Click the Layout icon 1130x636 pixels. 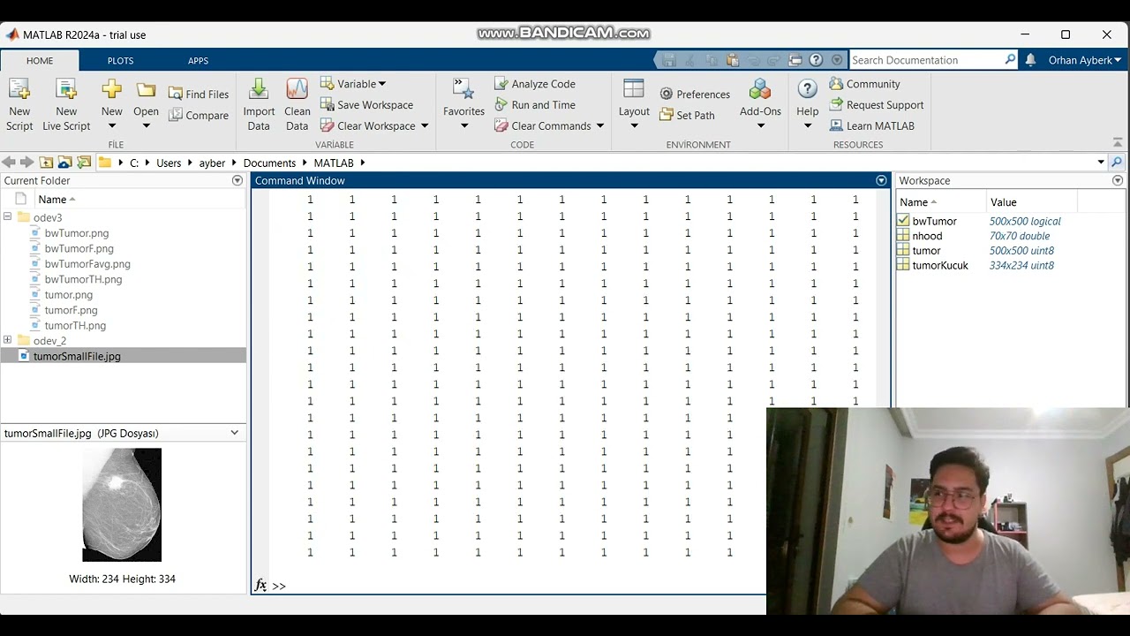pos(633,89)
